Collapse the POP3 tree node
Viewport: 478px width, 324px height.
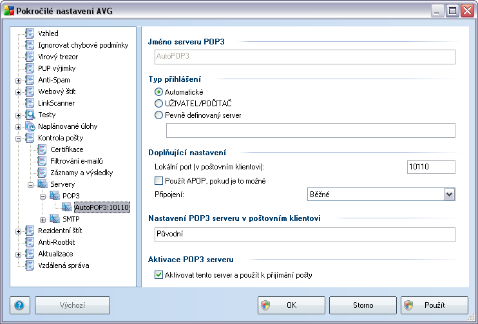coord(43,196)
